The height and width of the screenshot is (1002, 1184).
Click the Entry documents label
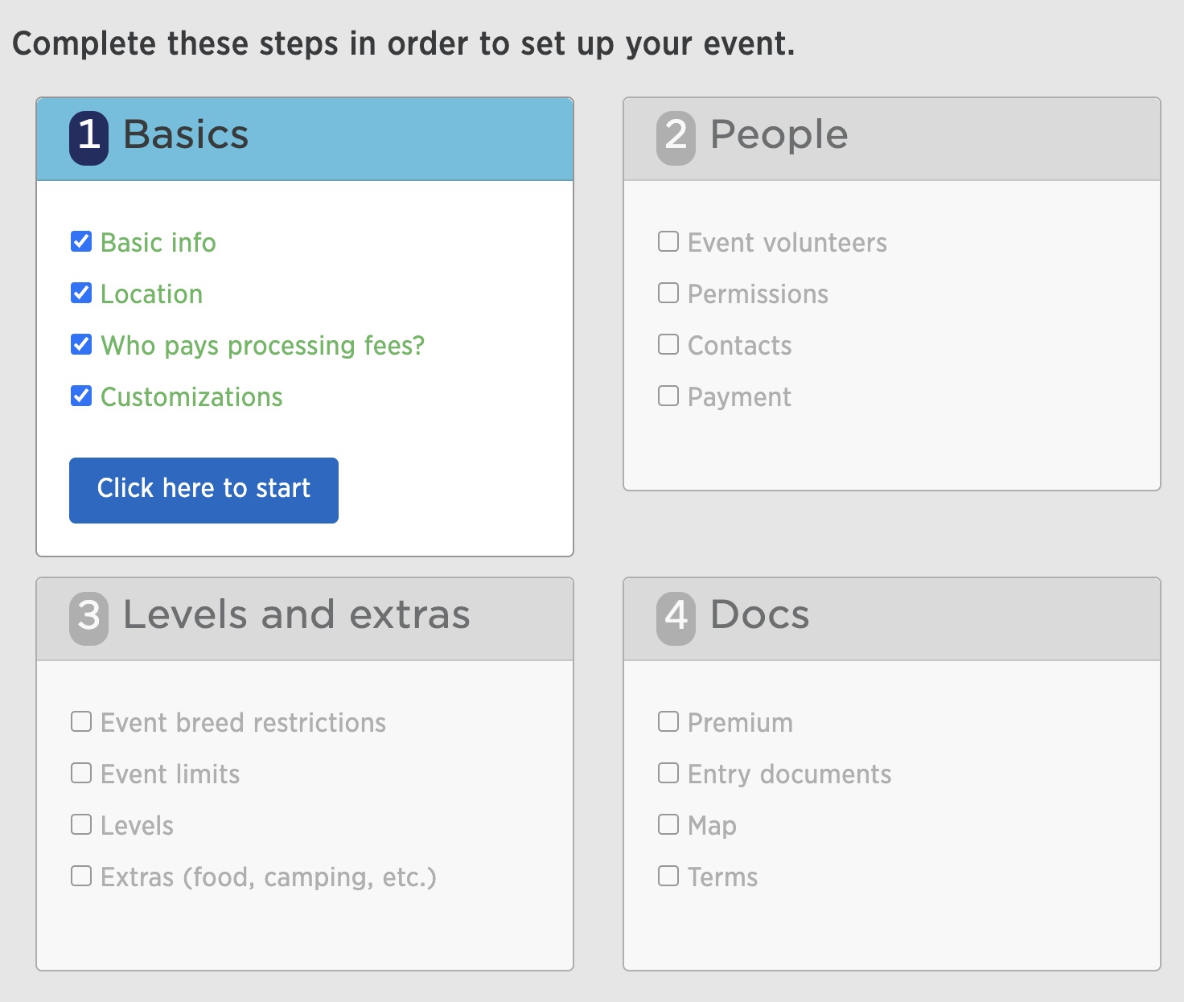coord(790,774)
